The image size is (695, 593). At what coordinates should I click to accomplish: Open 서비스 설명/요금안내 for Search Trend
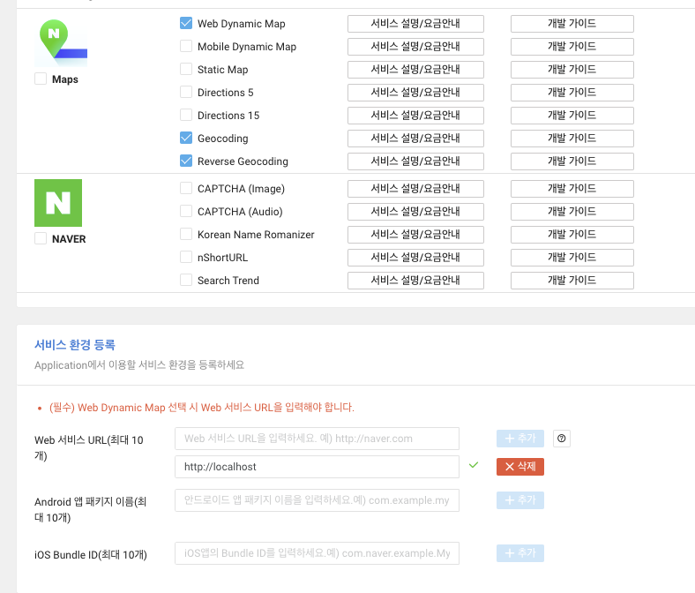[415, 281]
